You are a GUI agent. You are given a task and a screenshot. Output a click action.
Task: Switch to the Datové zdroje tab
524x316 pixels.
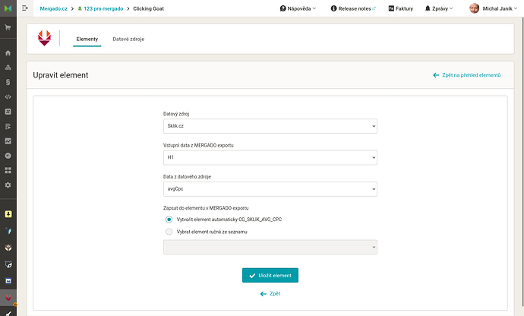tap(128, 39)
